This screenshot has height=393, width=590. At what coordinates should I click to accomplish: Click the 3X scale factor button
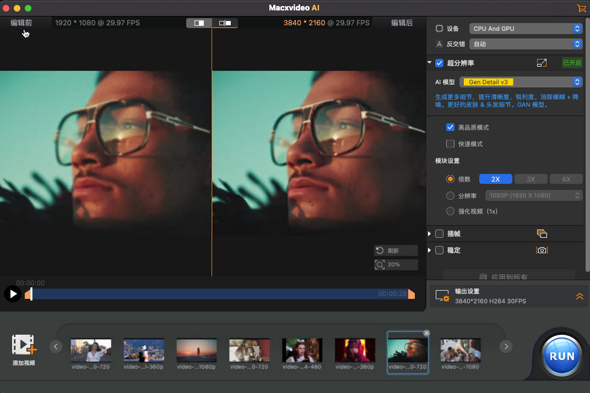[x=531, y=178]
